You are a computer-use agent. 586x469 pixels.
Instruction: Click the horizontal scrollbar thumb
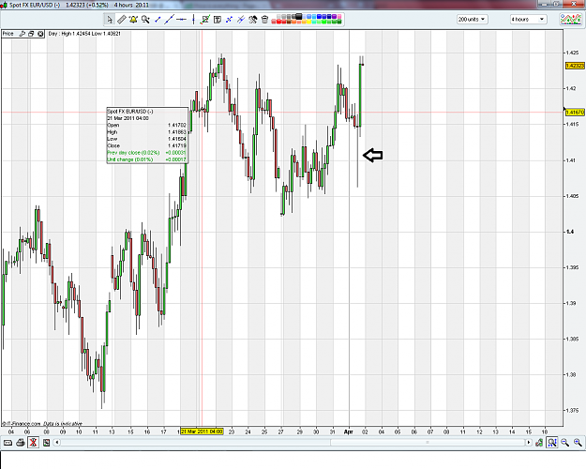428,443
